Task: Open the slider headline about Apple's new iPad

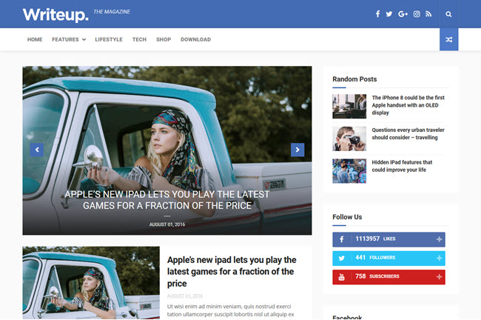Action: [x=167, y=200]
